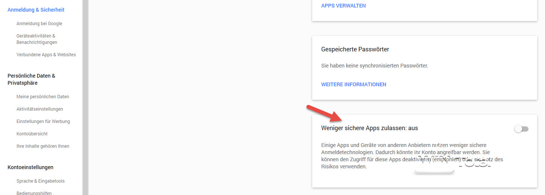Go to Geräteaktivitäten & Benachrichtigungen

[37, 39]
